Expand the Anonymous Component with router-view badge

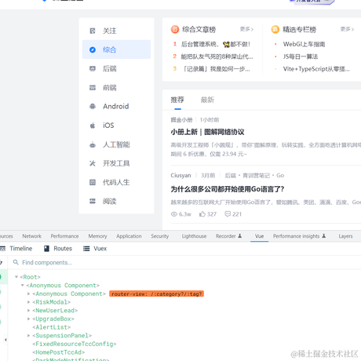pyautogui.click(x=28, y=294)
